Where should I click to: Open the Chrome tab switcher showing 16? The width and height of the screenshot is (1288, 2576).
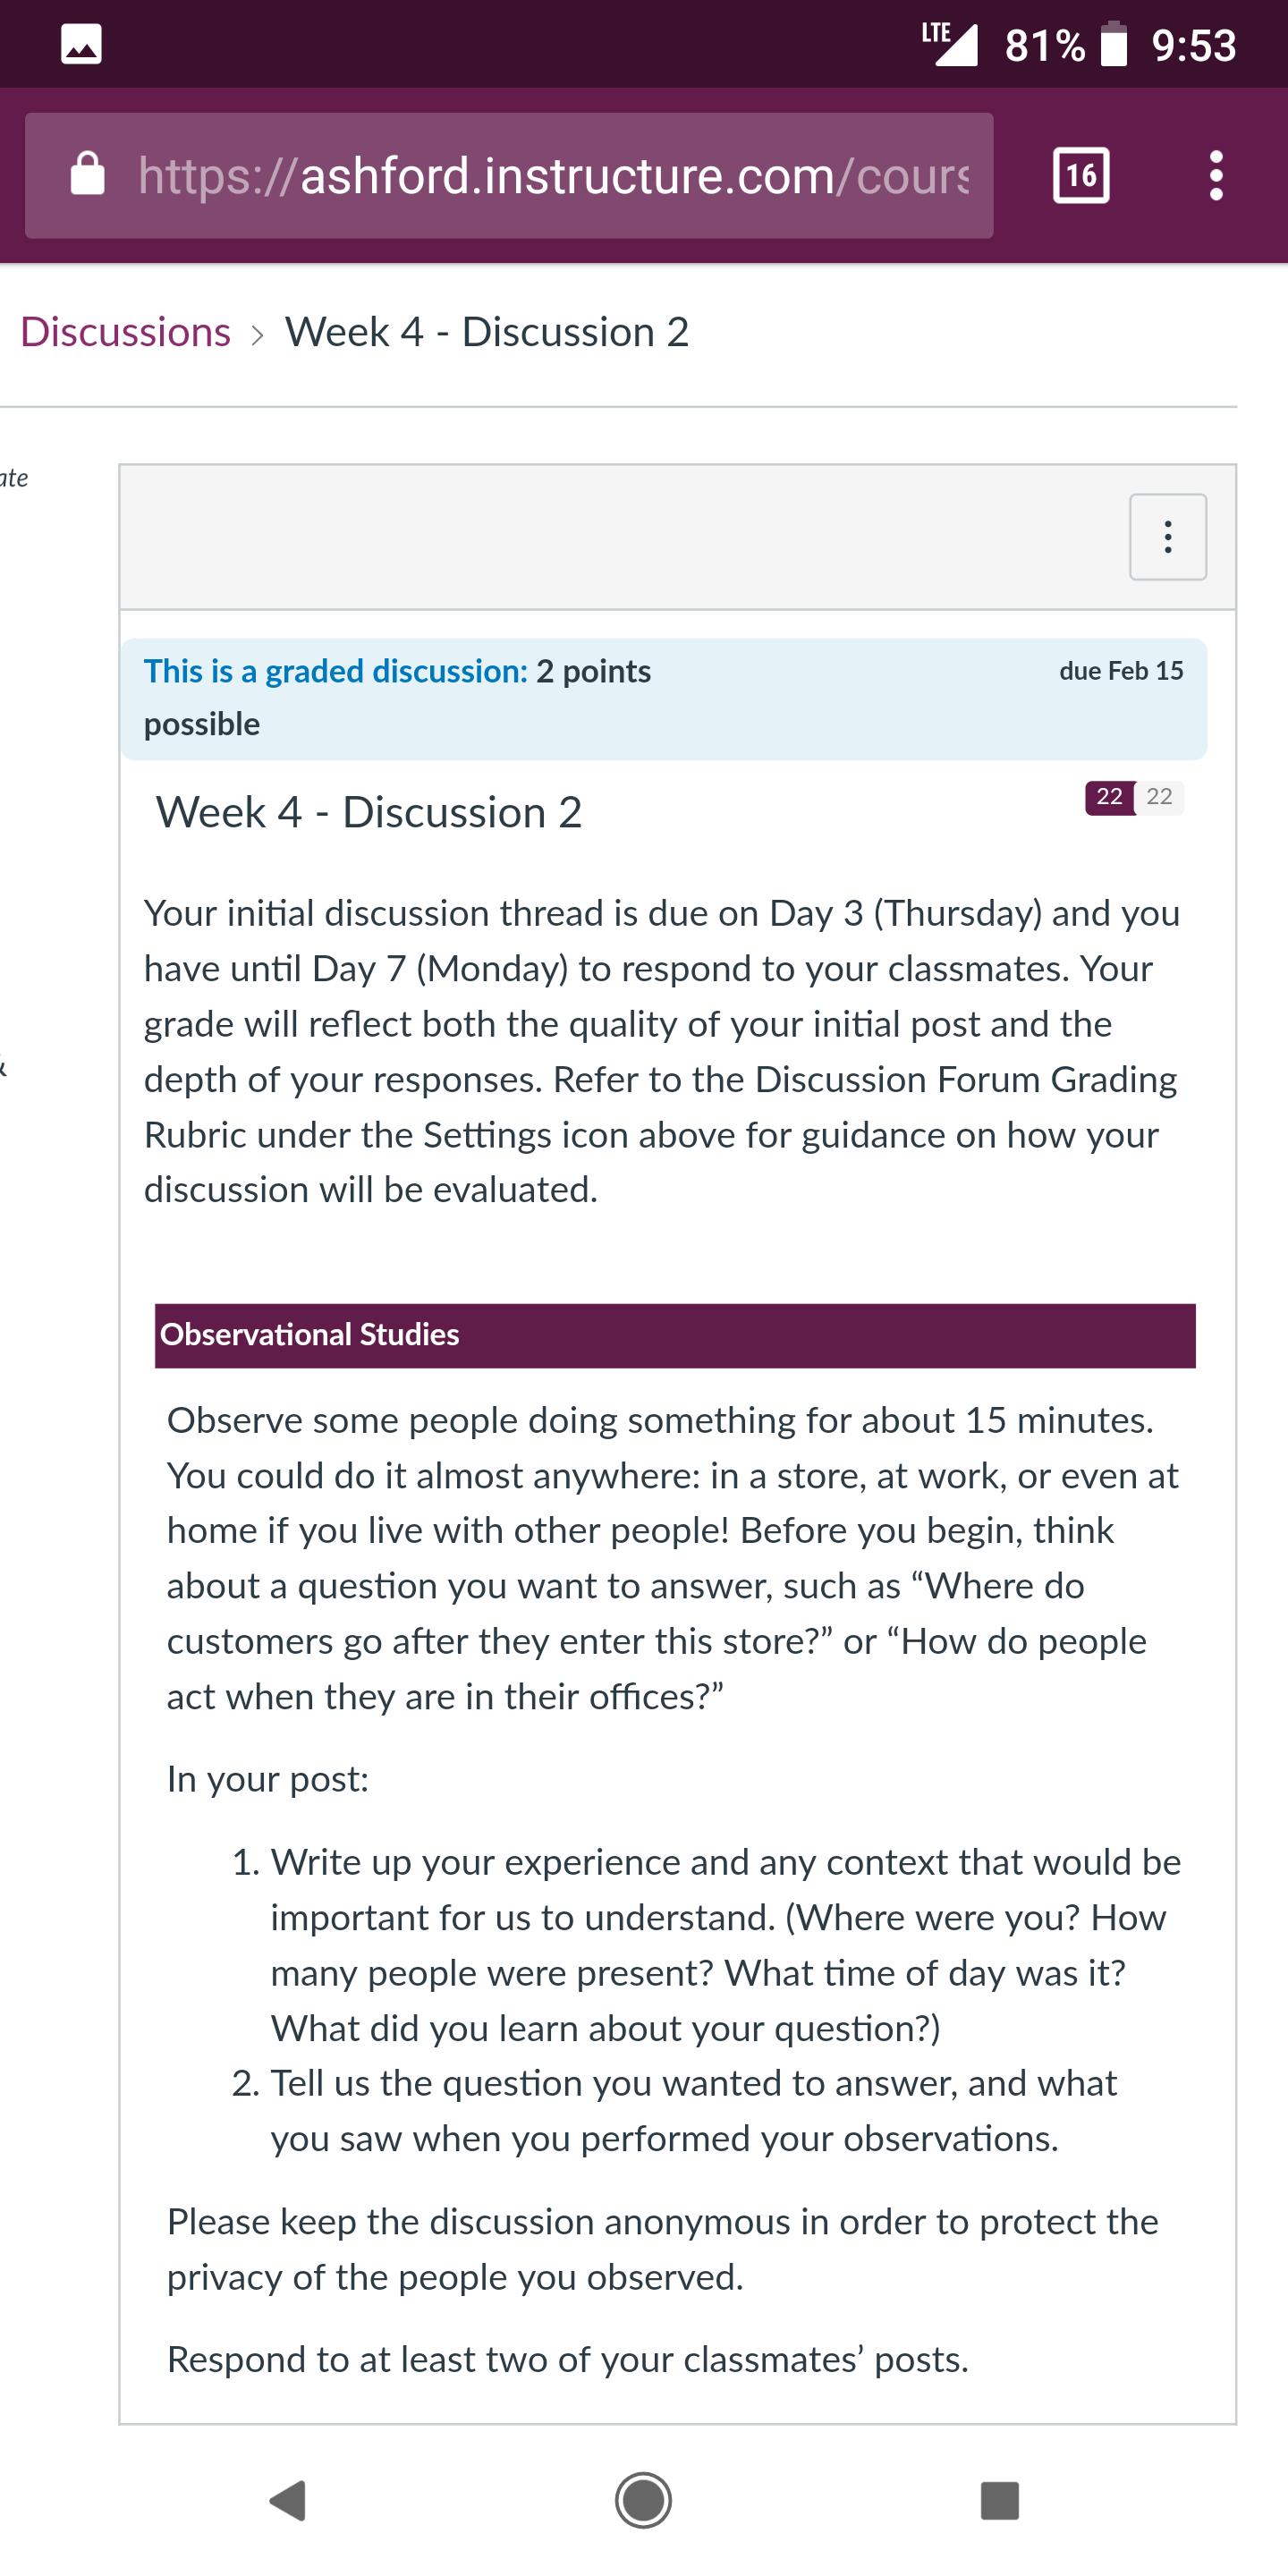1081,176
